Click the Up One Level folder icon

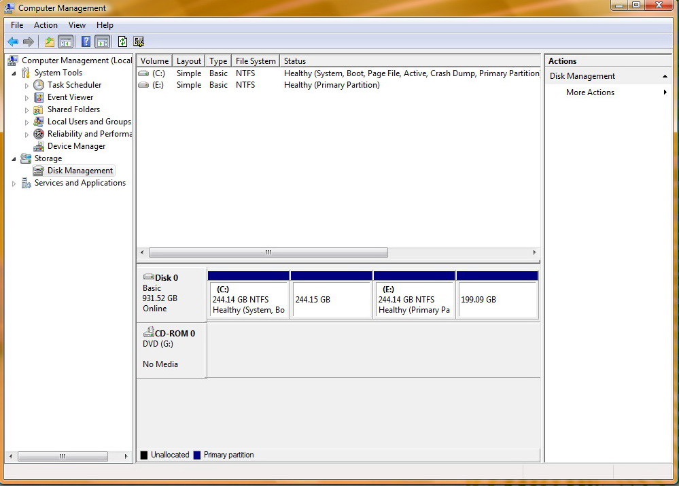click(x=50, y=42)
